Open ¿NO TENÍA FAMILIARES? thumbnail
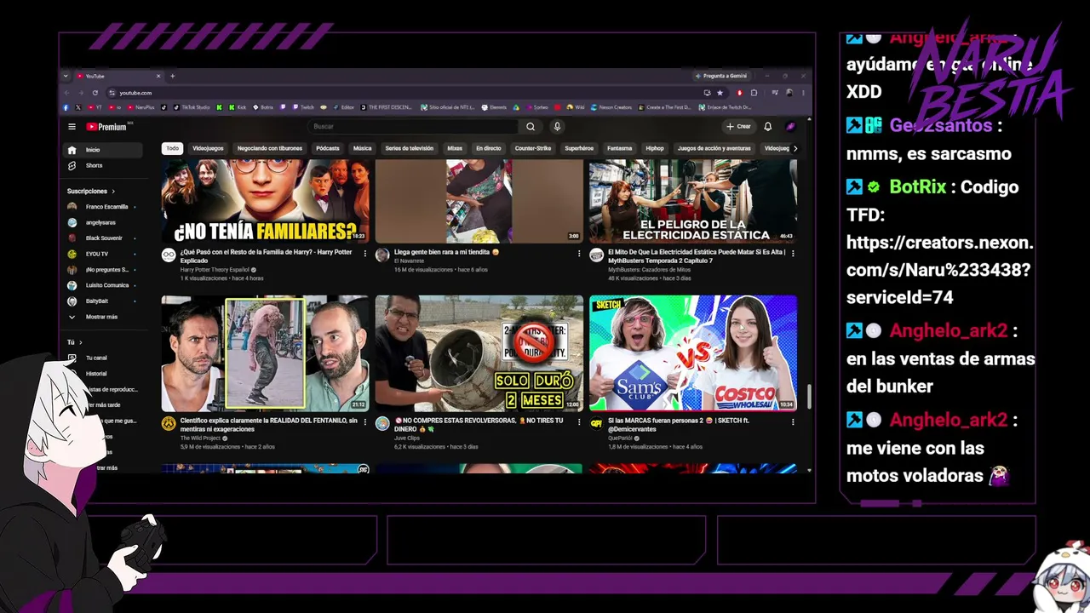This screenshot has width=1090, height=613. (x=266, y=201)
